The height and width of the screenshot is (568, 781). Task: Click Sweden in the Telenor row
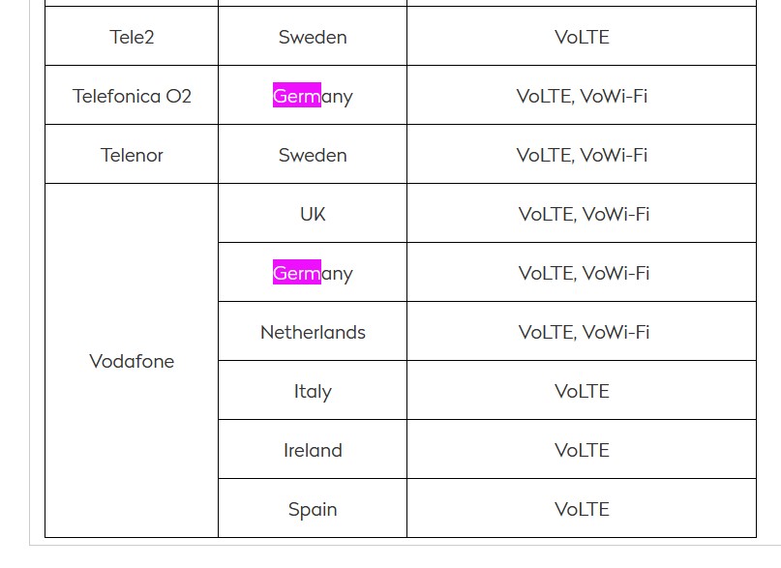pos(313,154)
